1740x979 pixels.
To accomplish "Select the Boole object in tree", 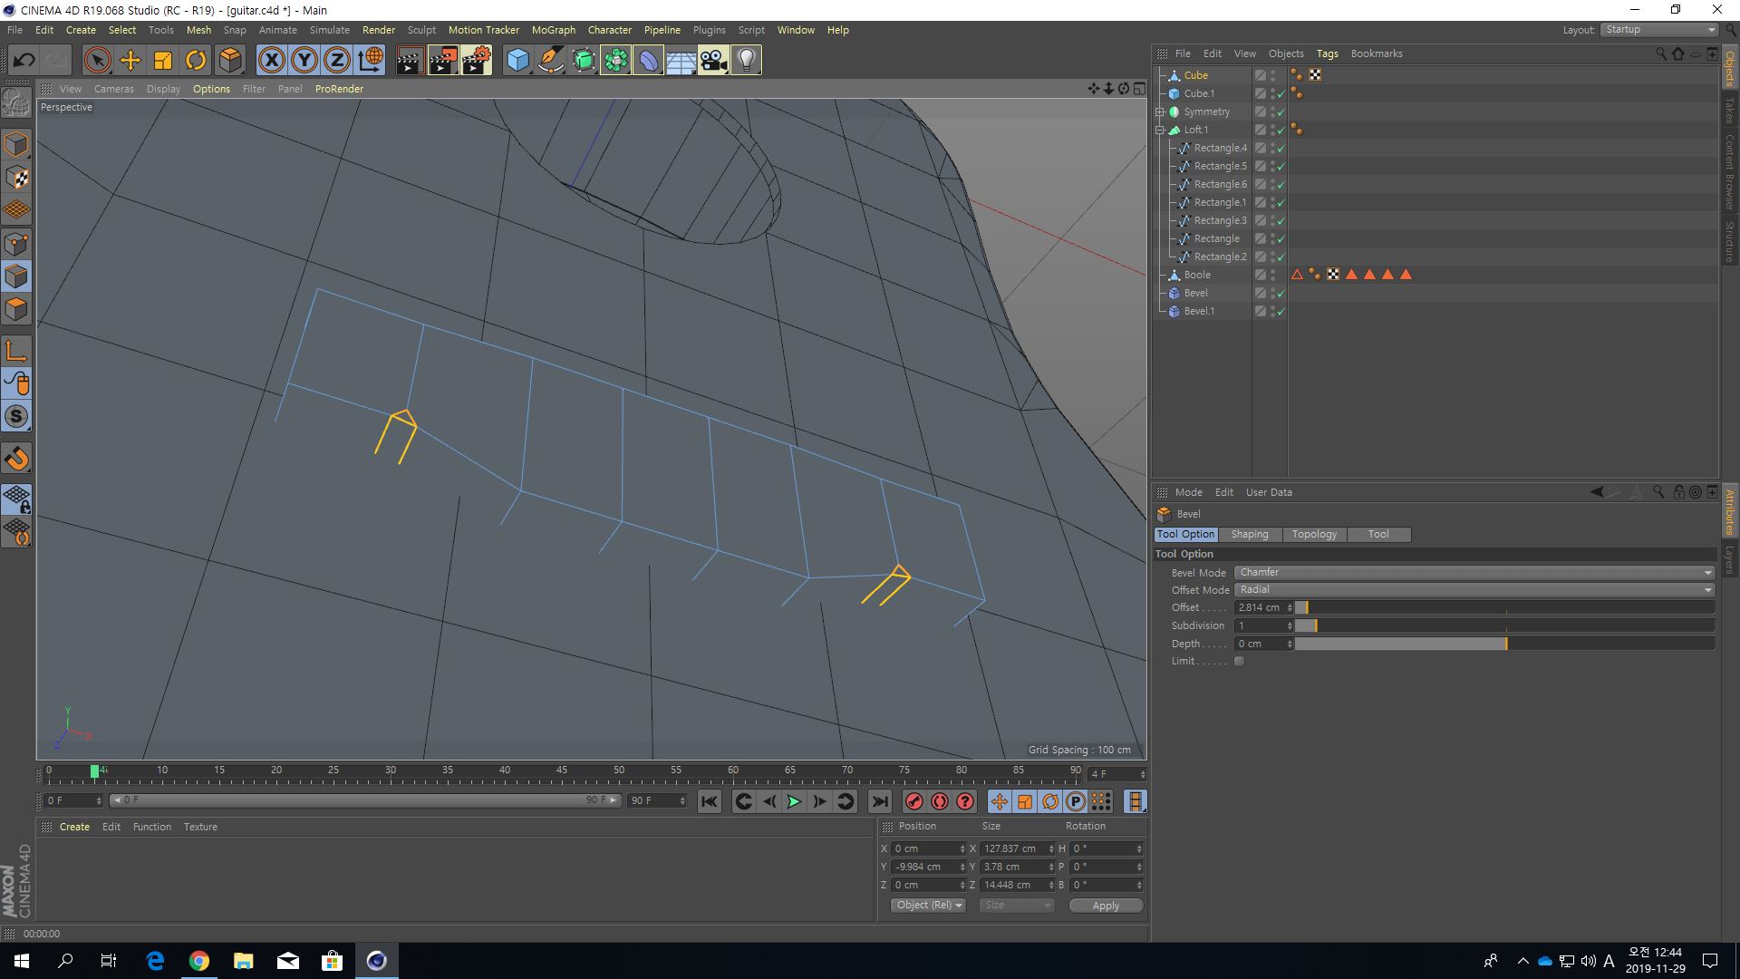I will point(1196,276).
